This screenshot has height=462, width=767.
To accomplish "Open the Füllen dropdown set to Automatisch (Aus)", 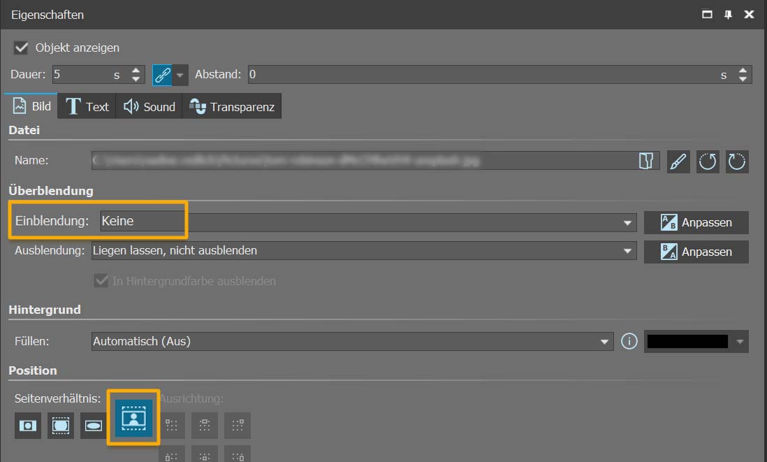I will pos(351,342).
